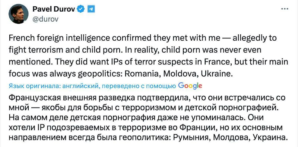Viewport: 298px width, 147px height.
Task: Open the three-dot more options menu
Action: [x=285, y=9]
